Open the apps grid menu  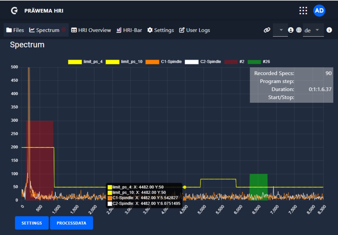point(303,11)
